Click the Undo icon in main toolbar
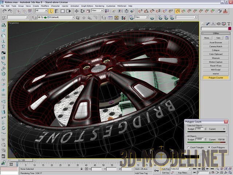The image size is (233, 175). (x=4, y=11)
